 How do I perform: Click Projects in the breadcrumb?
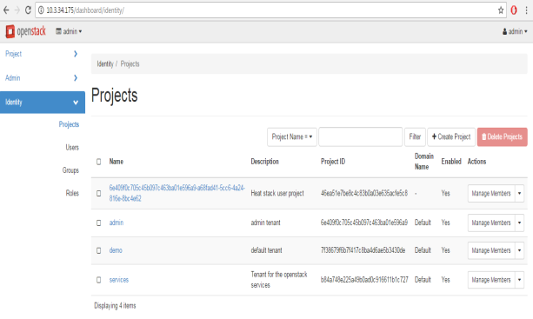(130, 63)
